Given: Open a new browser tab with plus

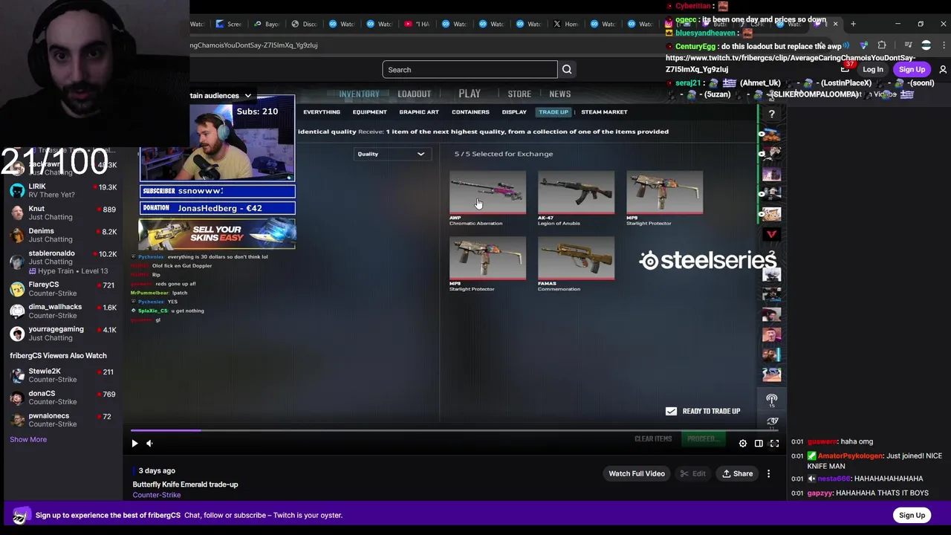Looking at the screenshot, I should click(853, 24).
